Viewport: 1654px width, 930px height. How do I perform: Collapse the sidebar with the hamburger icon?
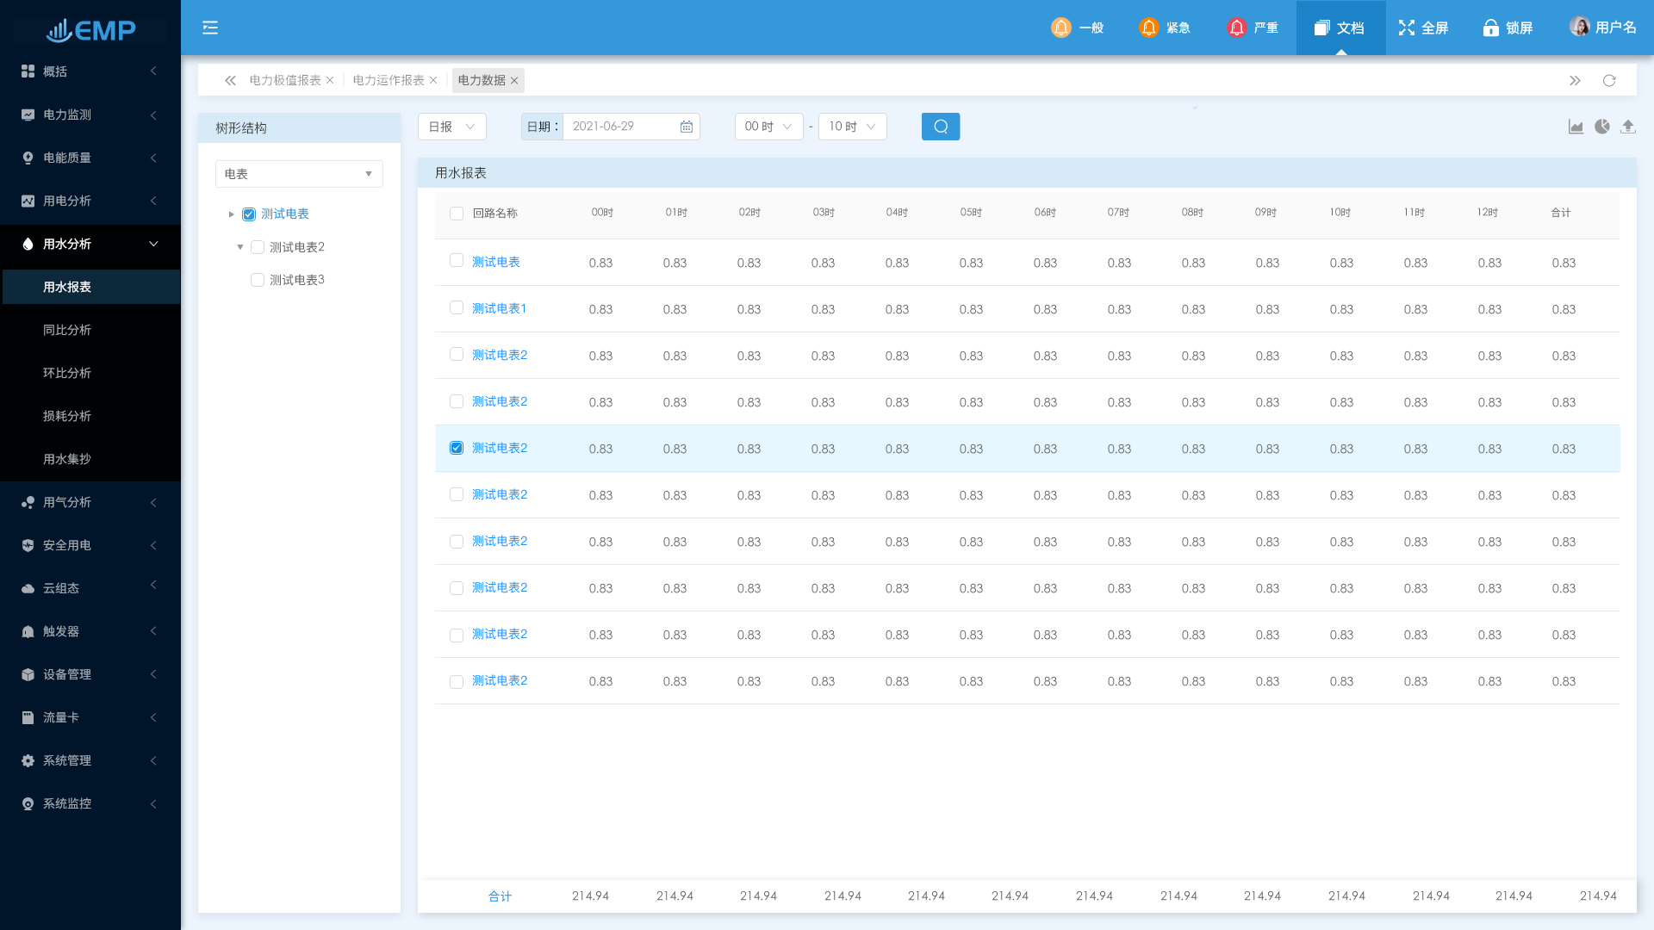coord(210,28)
